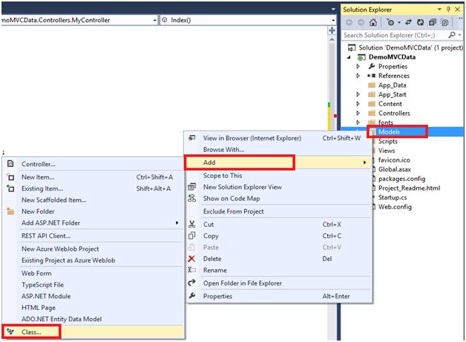Open the Add submenu arrow

364,162
